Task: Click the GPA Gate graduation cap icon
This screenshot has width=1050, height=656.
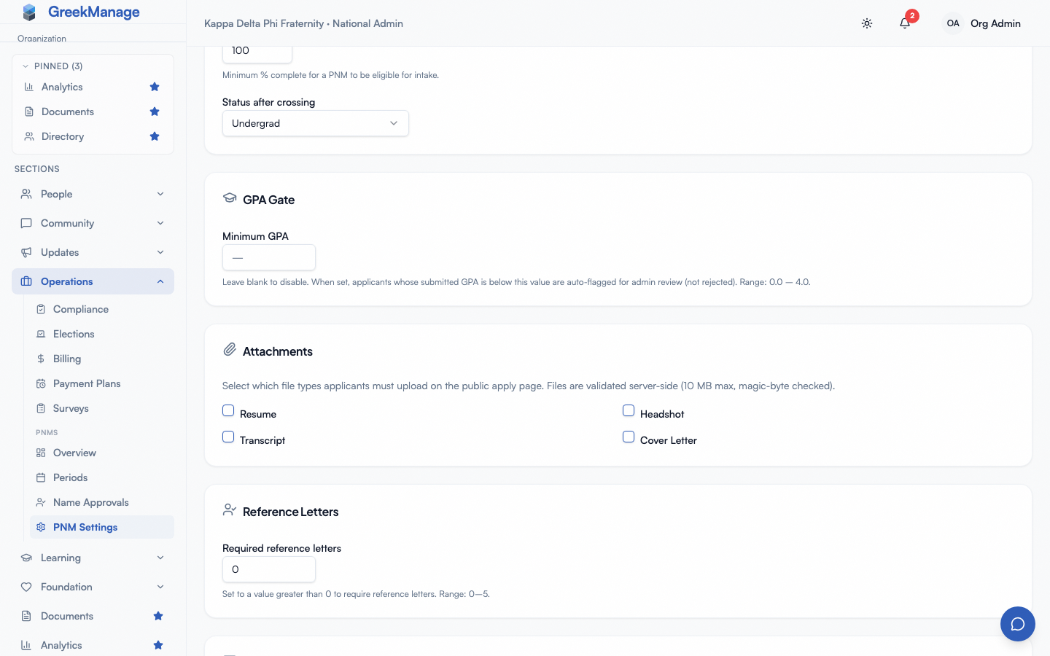Action: click(230, 198)
